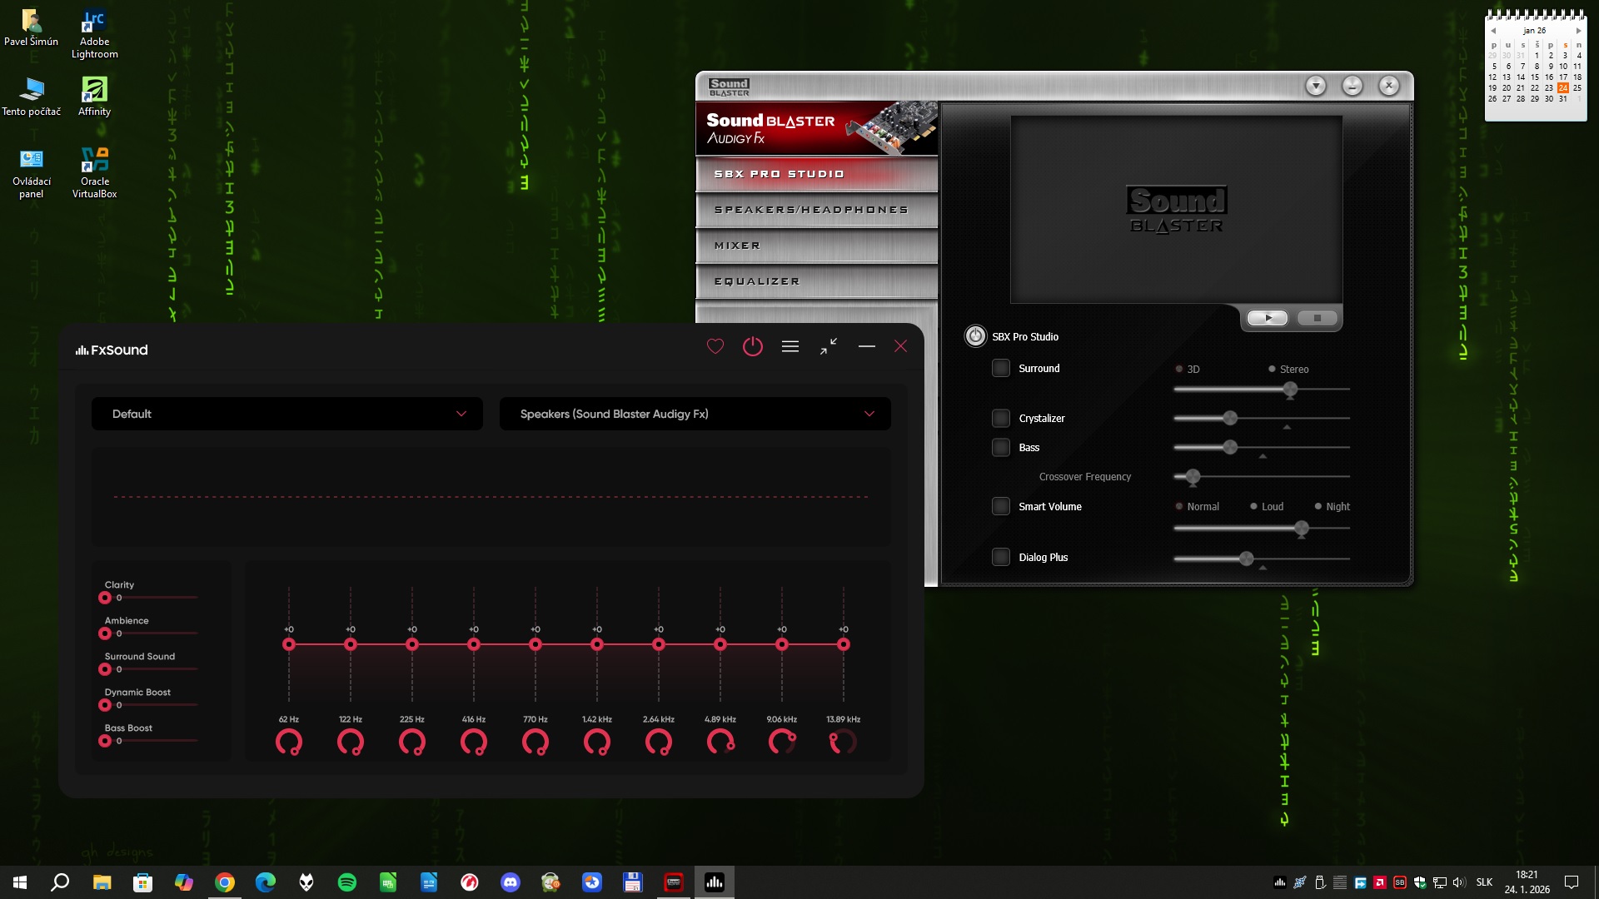The height and width of the screenshot is (899, 1599).
Task: Click the FxSound heart favorite icon
Action: click(x=715, y=346)
